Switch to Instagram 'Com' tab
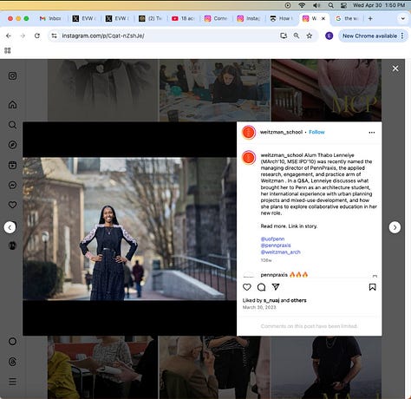Viewport: 411px width, 399px height. (216, 18)
